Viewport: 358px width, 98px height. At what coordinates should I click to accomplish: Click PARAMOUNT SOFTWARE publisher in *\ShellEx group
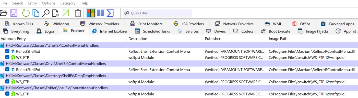tap(234, 51)
